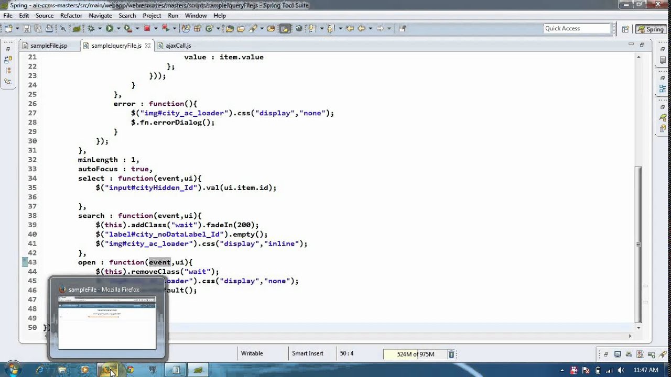Open the Stop button dropdown arrow

(x=155, y=28)
